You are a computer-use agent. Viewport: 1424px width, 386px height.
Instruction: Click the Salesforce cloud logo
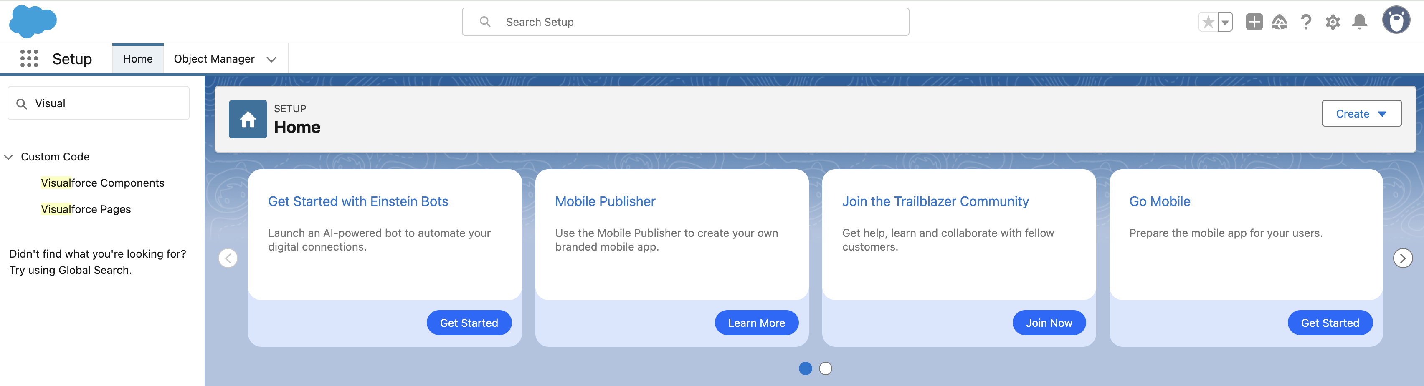coord(33,21)
